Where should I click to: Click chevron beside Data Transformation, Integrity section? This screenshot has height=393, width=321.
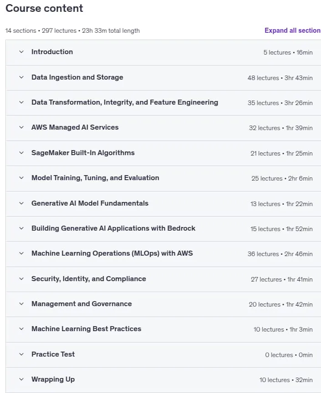tap(21, 102)
